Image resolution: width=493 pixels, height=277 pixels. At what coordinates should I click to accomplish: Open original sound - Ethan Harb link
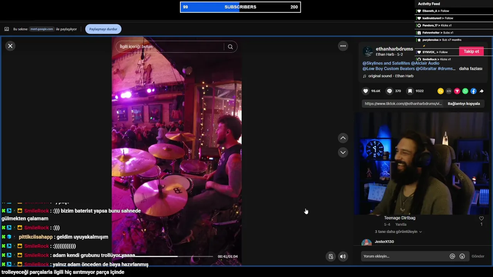click(391, 76)
